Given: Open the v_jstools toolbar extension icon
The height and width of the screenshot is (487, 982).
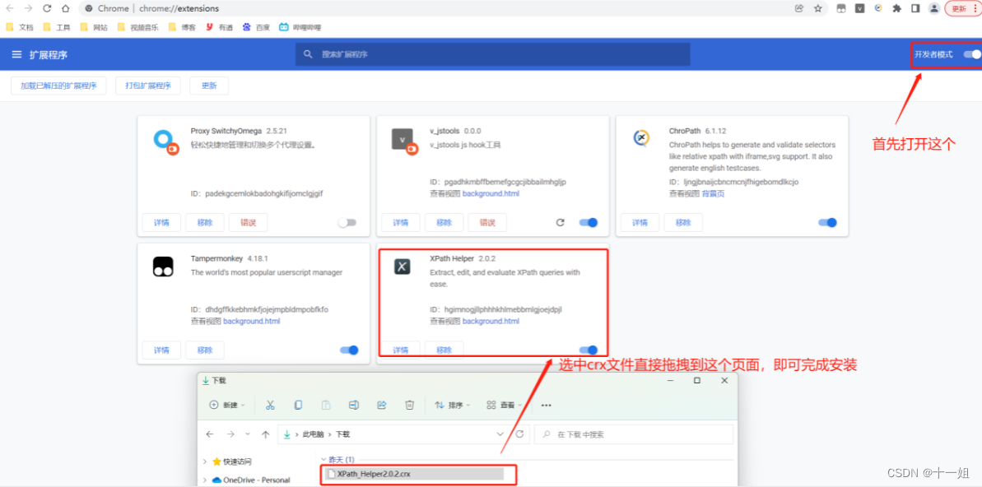Looking at the screenshot, I should 860,9.
